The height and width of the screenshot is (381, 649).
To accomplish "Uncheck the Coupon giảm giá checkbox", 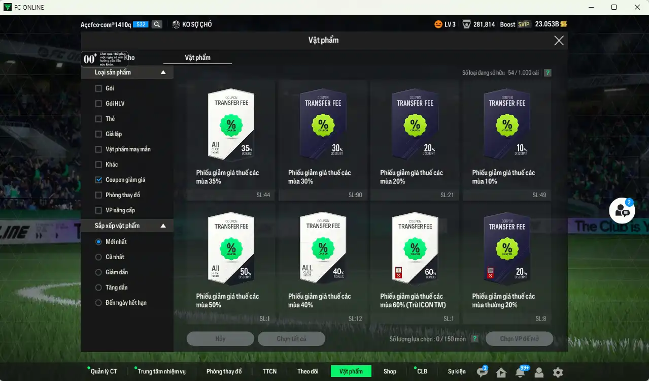I will pos(98,180).
